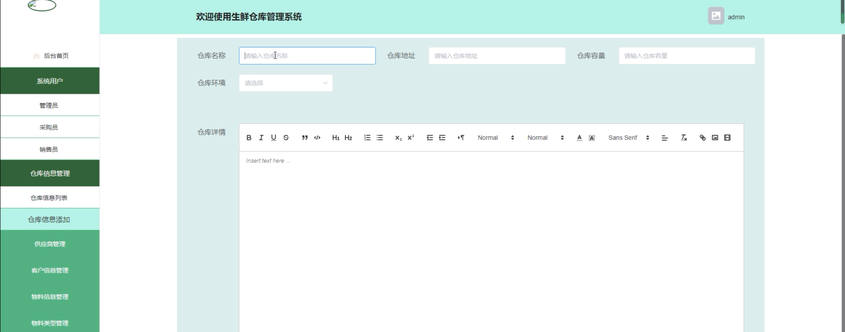Insert video into rich text editor
Image resolution: width=845 pixels, height=332 pixels.
[x=727, y=138]
